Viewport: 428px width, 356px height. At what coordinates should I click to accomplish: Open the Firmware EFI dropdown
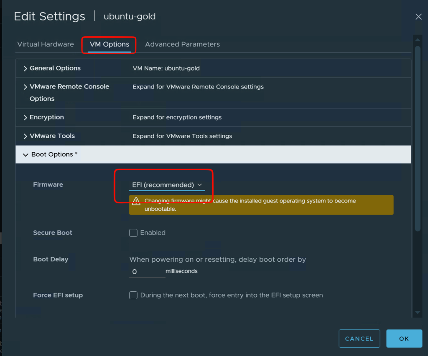coord(167,185)
